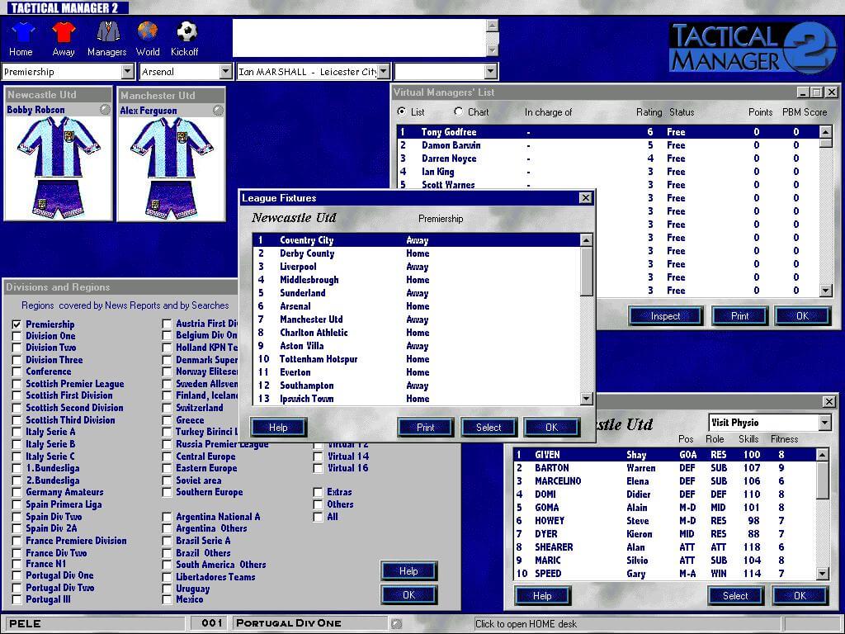This screenshot has width=845, height=634.
Task: Check Greece region checkbox
Action: [167, 420]
